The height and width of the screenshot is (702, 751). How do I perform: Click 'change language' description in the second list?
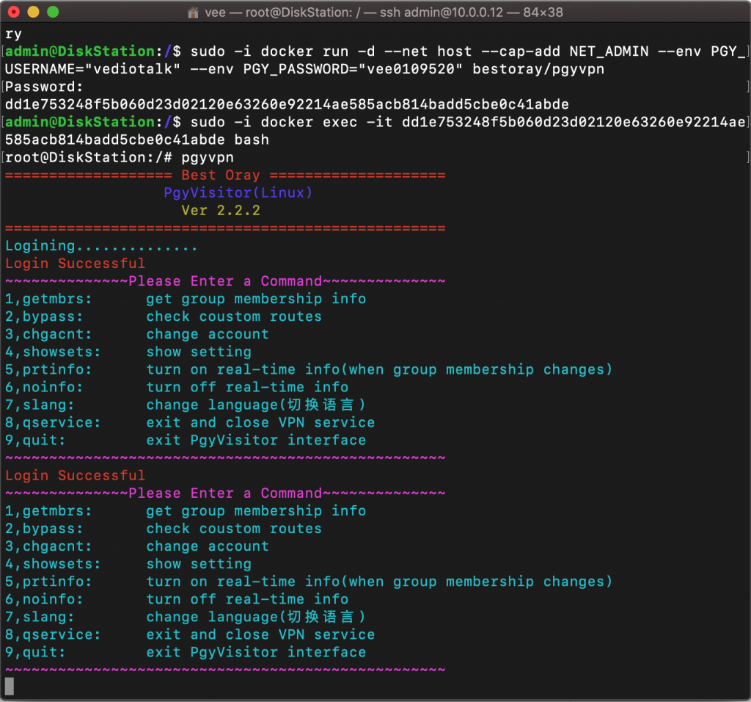pos(256,617)
